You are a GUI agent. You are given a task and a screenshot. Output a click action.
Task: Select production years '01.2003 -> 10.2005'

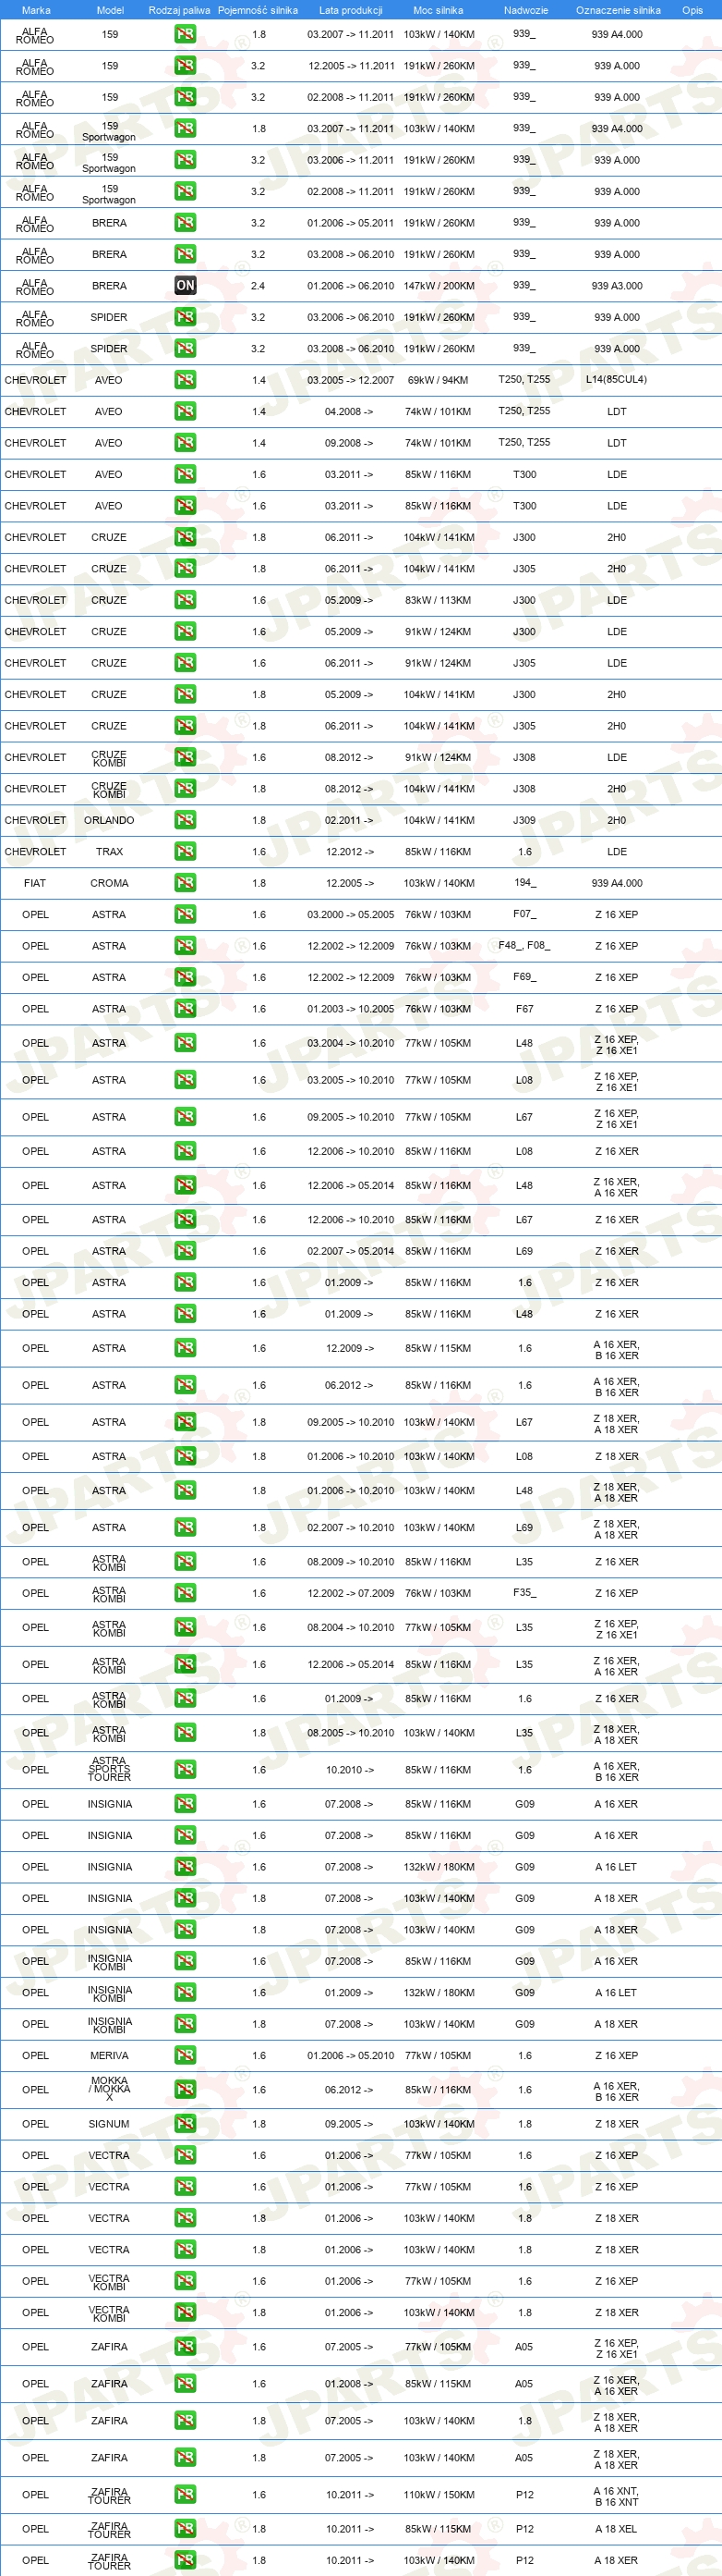pos(351,1009)
